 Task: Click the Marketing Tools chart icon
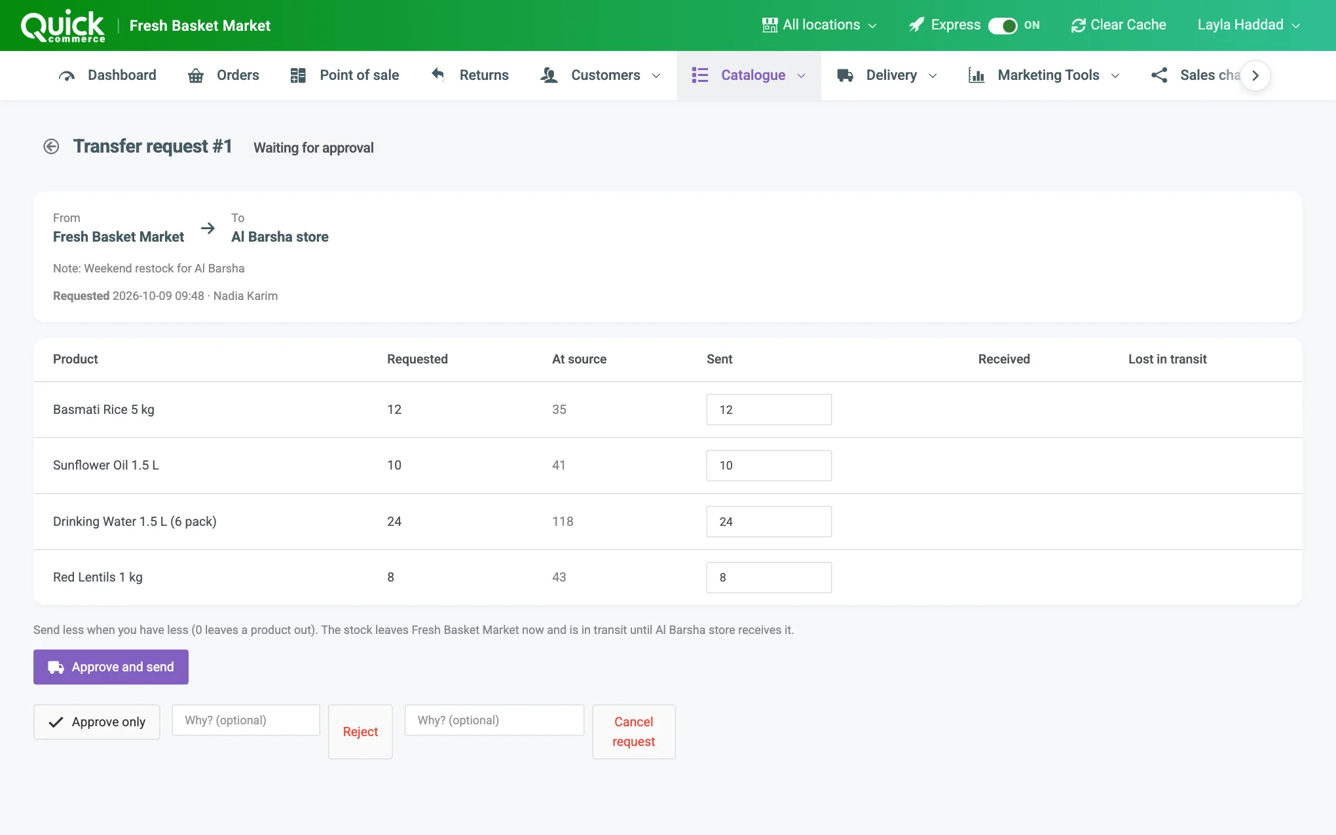pos(976,75)
